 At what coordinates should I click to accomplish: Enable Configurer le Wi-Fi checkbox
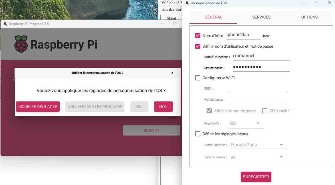(198, 78)
